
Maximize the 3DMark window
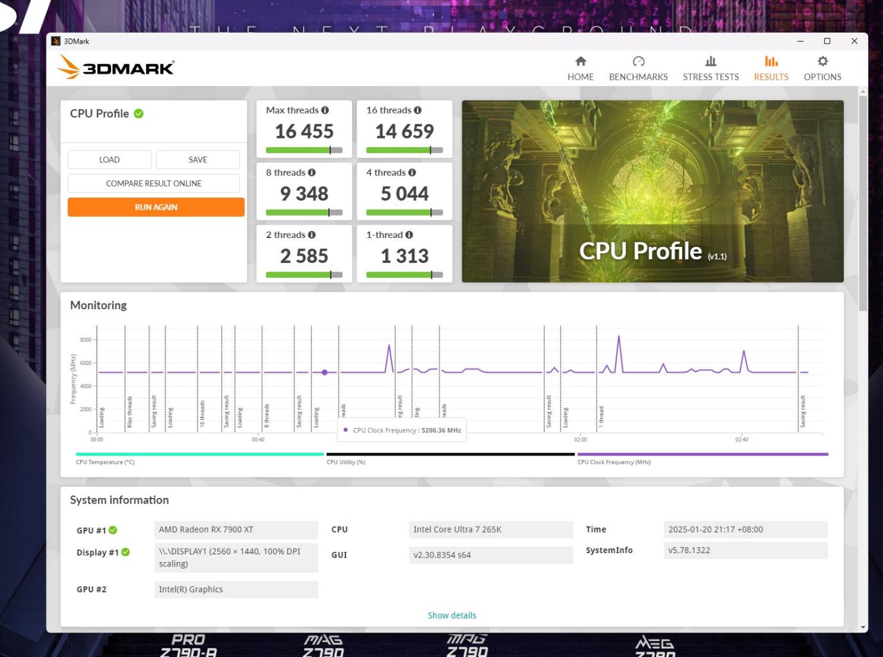tap(827, 41)
